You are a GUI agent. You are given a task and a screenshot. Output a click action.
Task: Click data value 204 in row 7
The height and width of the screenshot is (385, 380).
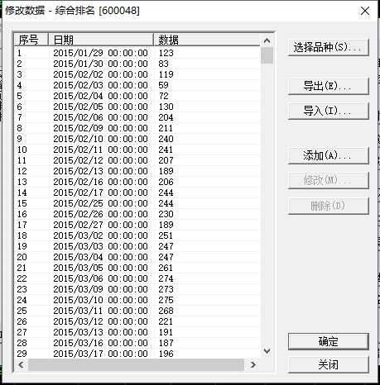[166, 117]
